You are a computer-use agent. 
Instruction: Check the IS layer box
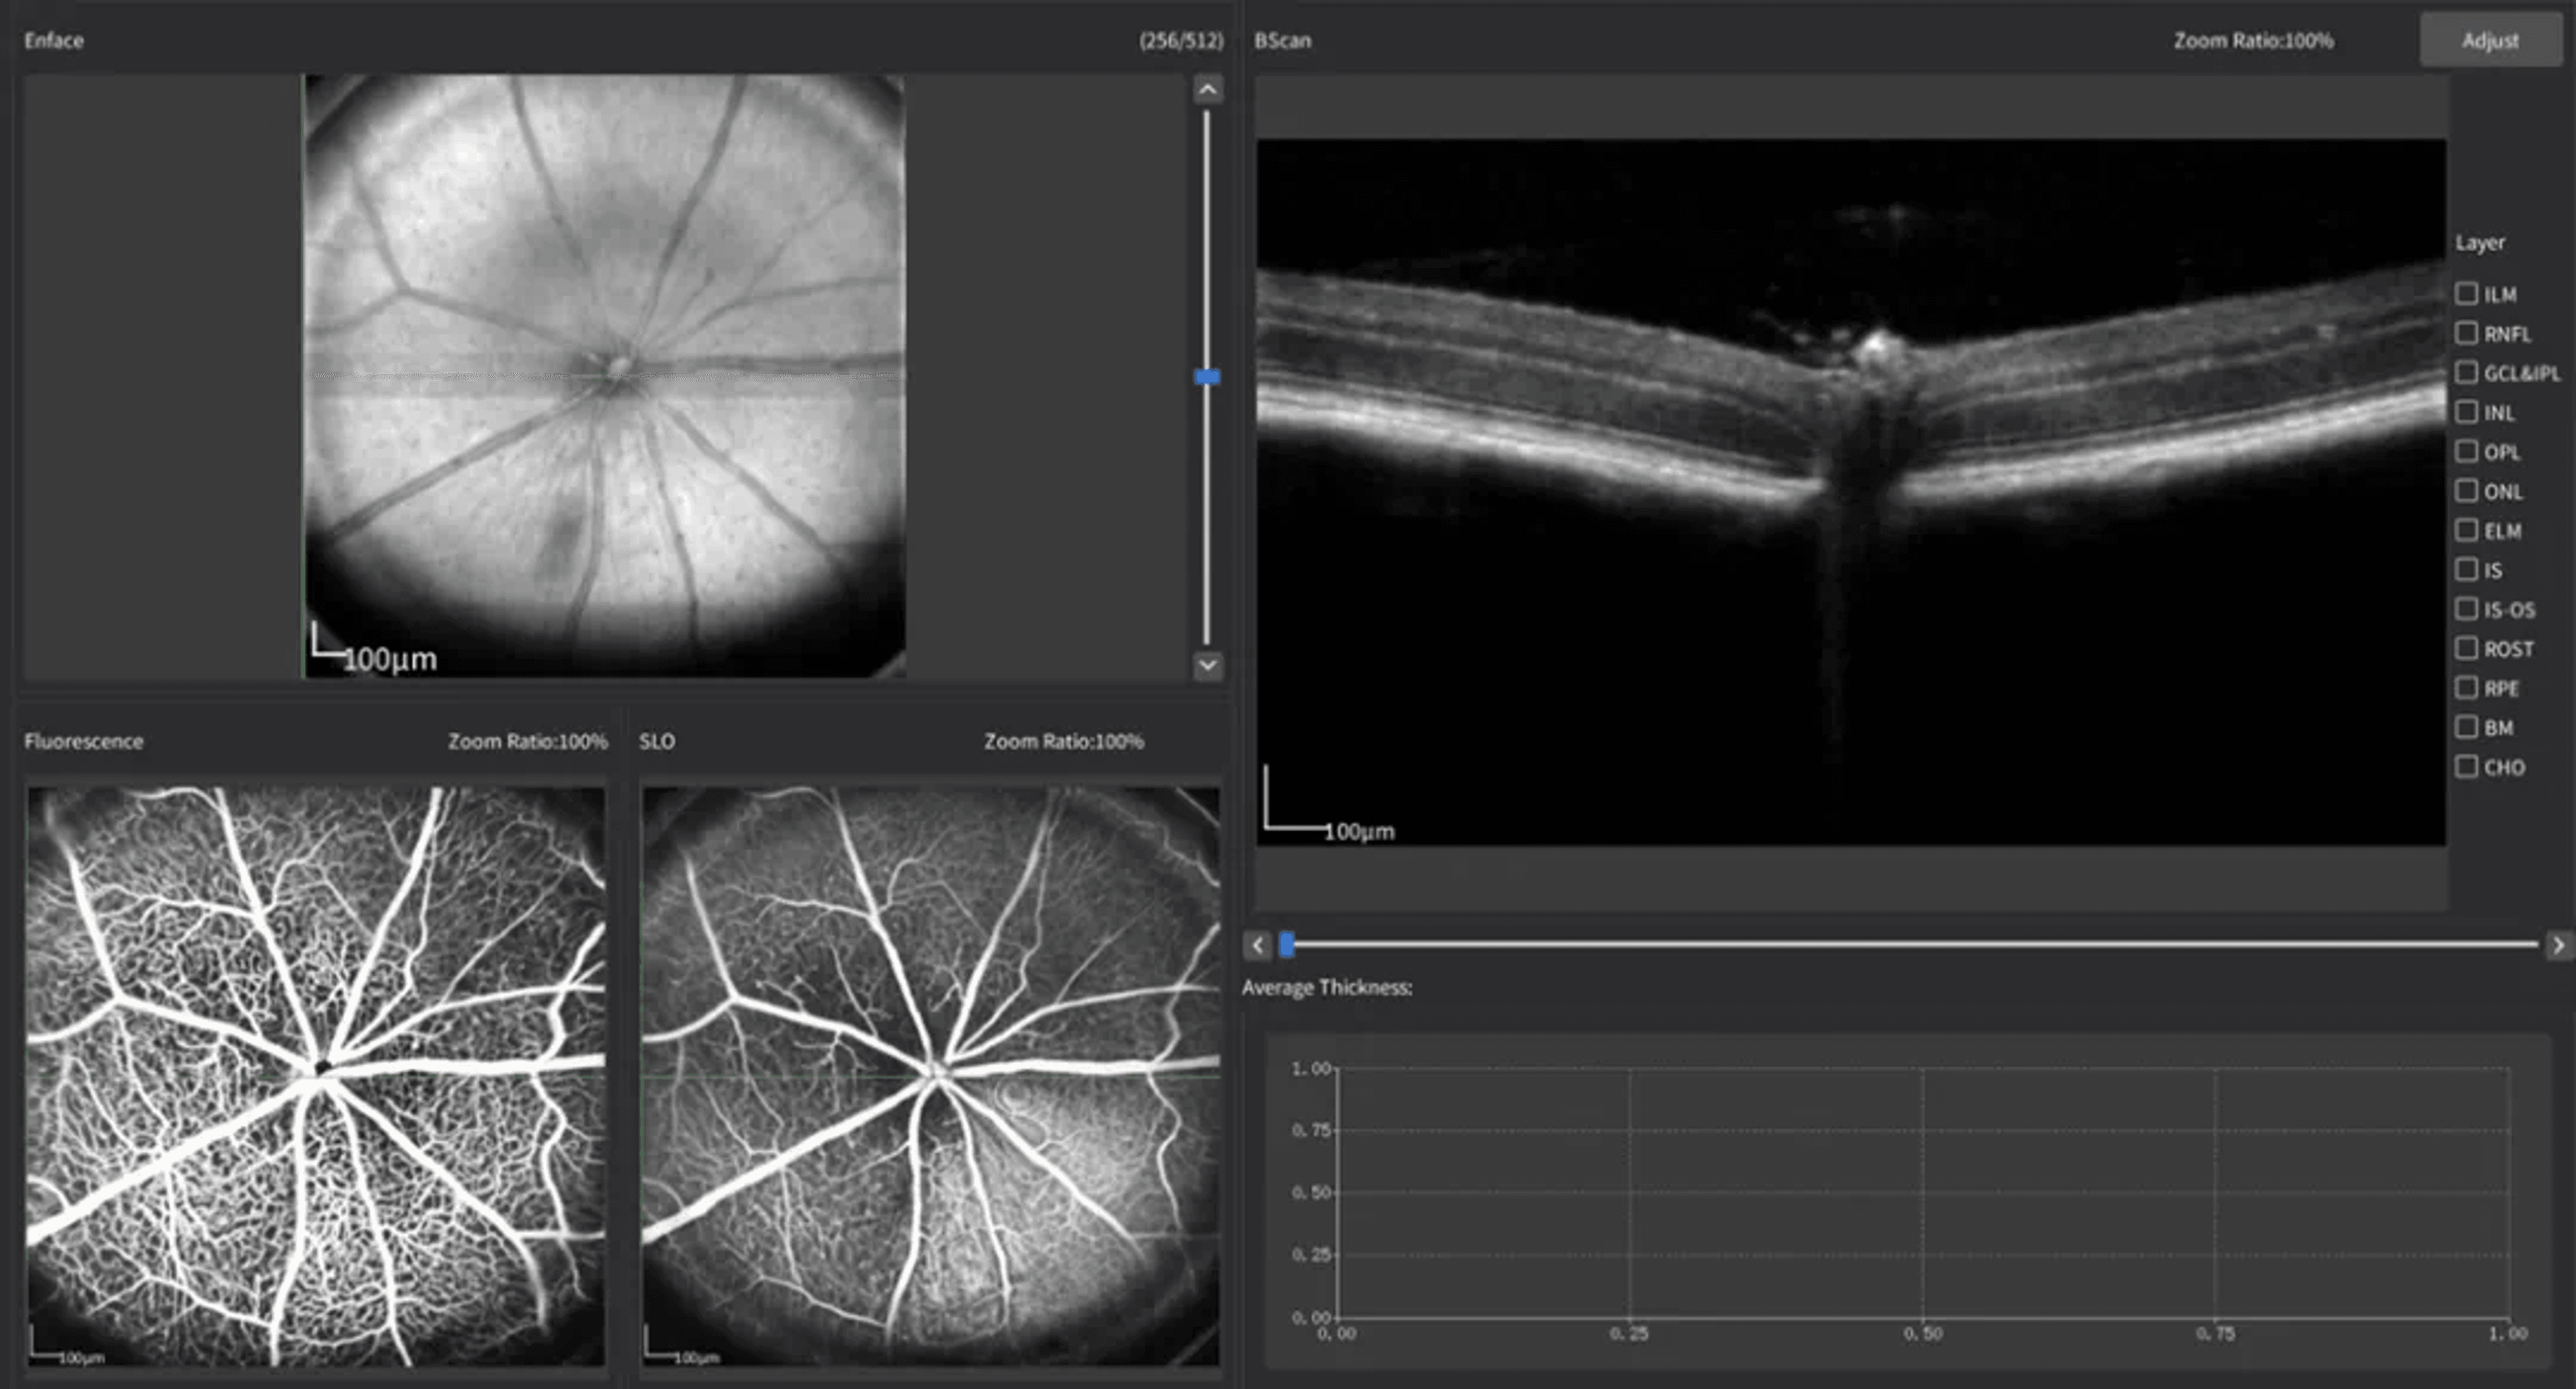coord(2466,569)
